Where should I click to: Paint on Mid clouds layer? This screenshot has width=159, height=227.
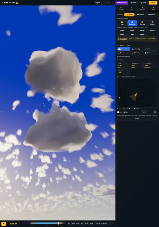point(141,15)
